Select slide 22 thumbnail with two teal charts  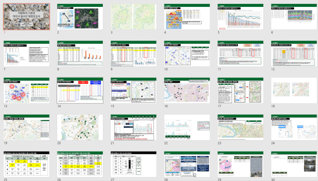[x=187, y=127]
